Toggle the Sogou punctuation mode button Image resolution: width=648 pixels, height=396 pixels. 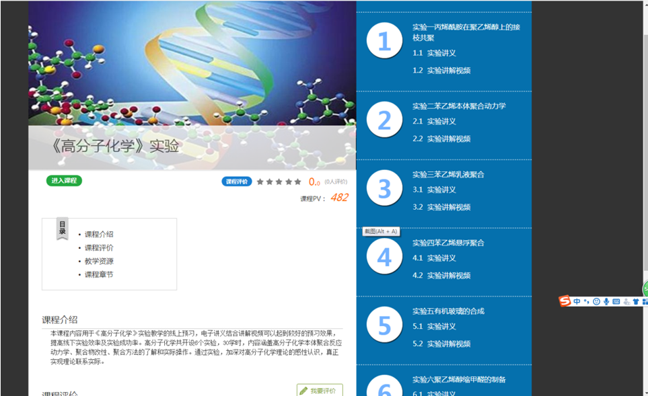click(x=587, y=302)
